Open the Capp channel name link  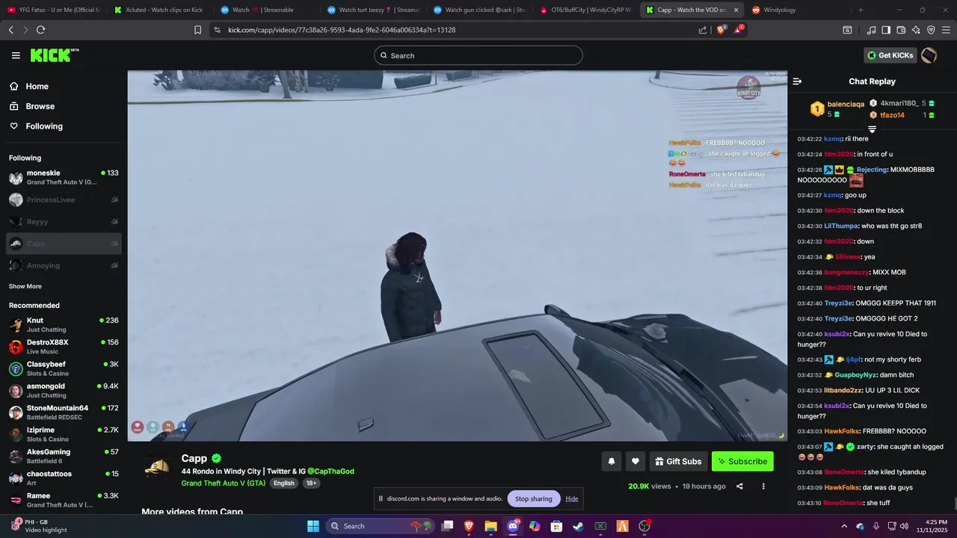pyautogui.click(x=194, y=458)
